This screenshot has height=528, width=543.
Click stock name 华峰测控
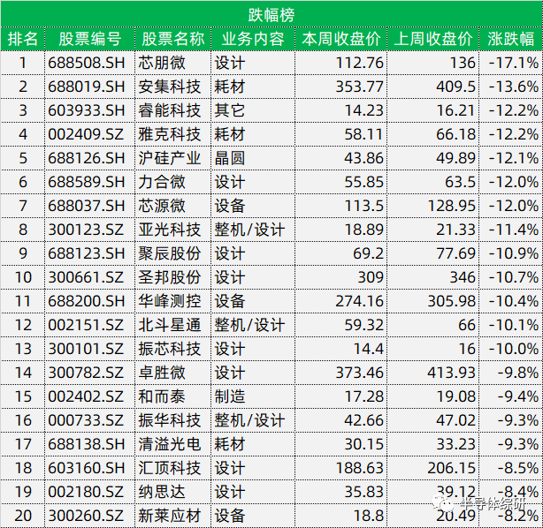point(169,301)
